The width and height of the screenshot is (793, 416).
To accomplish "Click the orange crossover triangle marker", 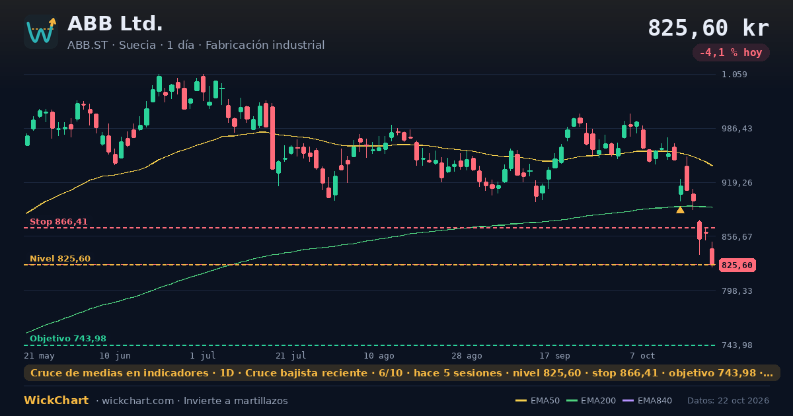I will pos(680,210).
